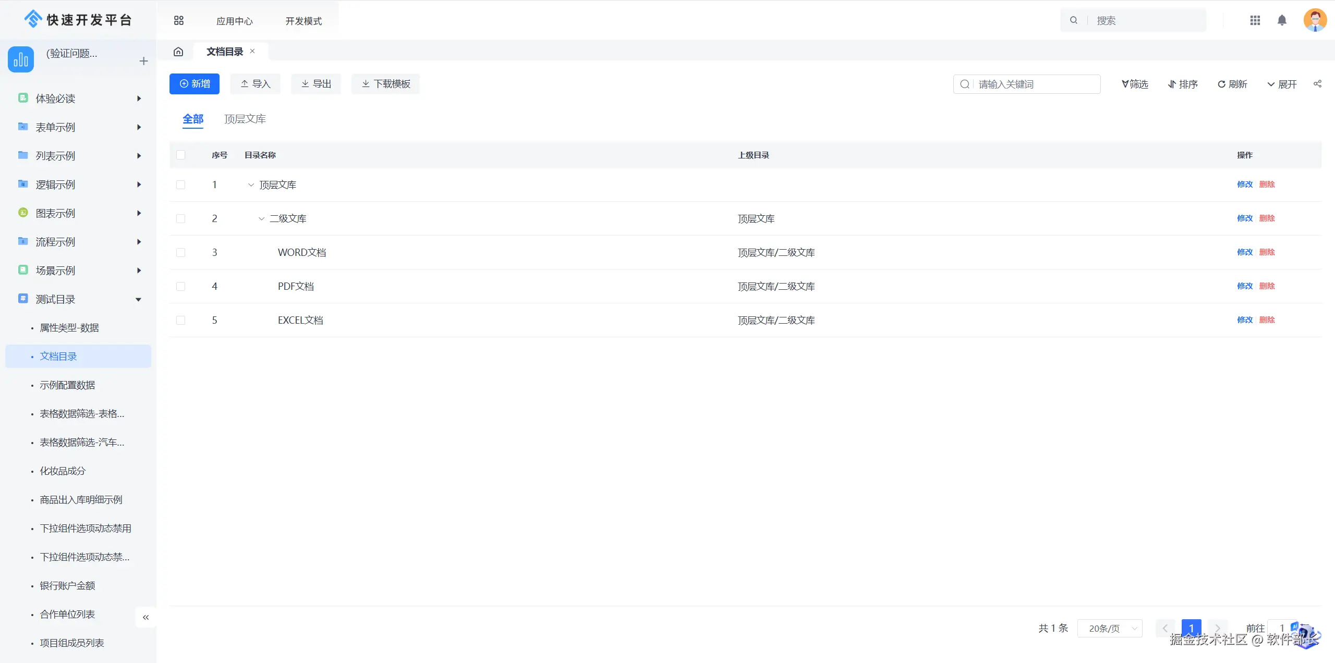Click the share icon in table toolbar
The image size is (1335, 663).
click(1317, 84)
